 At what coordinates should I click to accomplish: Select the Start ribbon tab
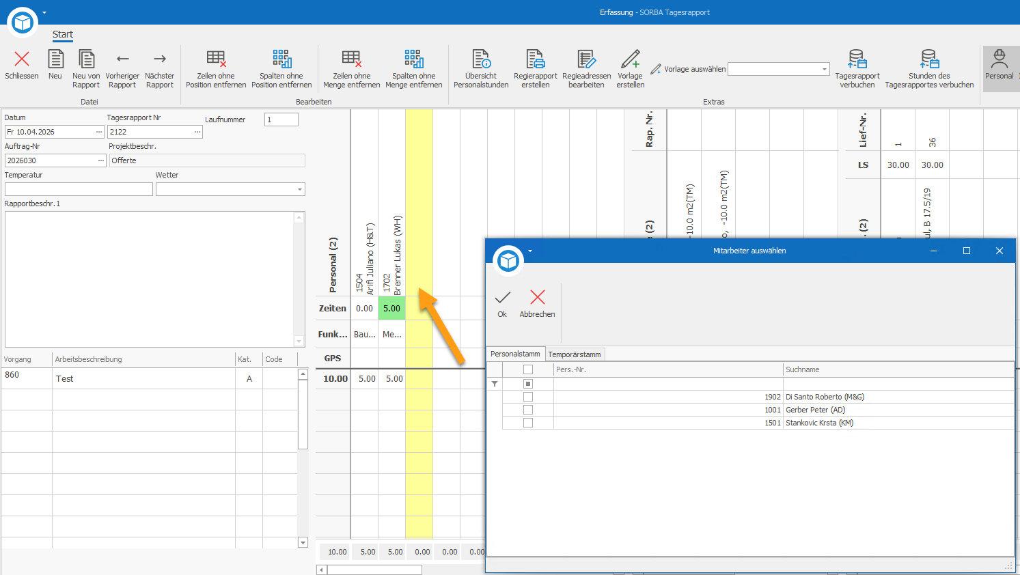tap(63, 34)
